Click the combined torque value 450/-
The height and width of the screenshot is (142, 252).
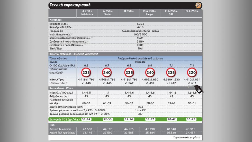(140, 45)
